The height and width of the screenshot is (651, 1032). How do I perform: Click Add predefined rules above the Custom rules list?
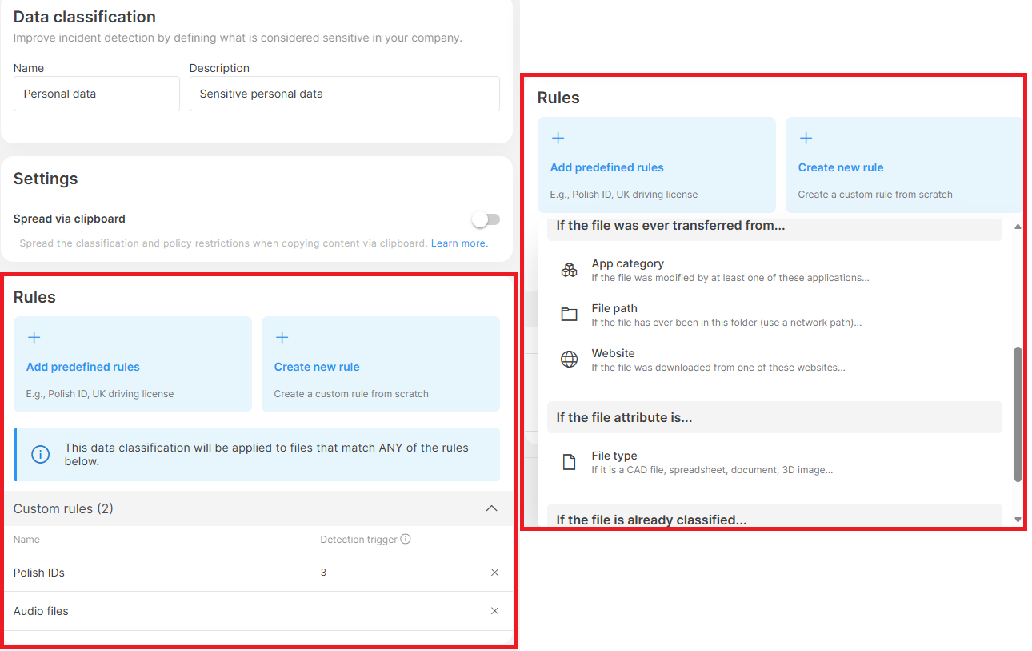pos(133,364)
